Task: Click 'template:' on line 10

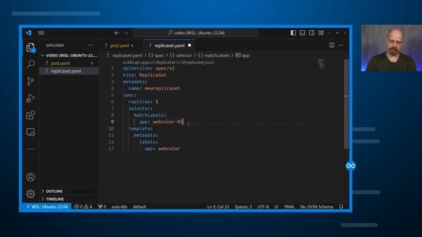Action: point(140,128)
